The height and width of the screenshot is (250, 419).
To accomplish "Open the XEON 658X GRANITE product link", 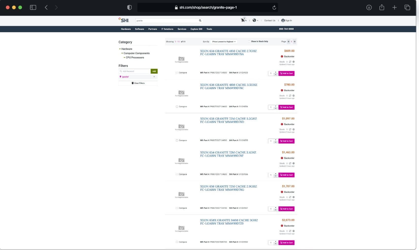I will [x=229, y=222].
